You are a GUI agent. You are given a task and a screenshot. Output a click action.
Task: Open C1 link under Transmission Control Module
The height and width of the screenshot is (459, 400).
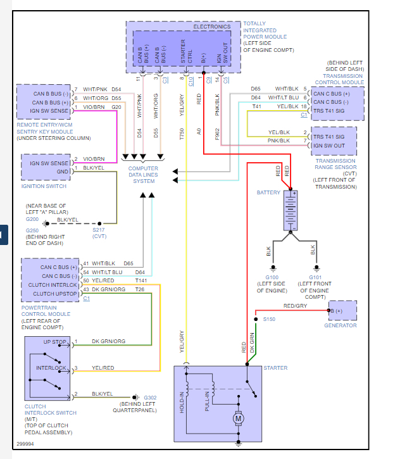click(304, 115)
